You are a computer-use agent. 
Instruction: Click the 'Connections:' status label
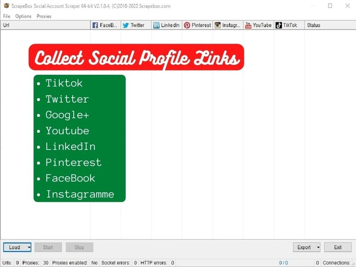coord(337,263)
